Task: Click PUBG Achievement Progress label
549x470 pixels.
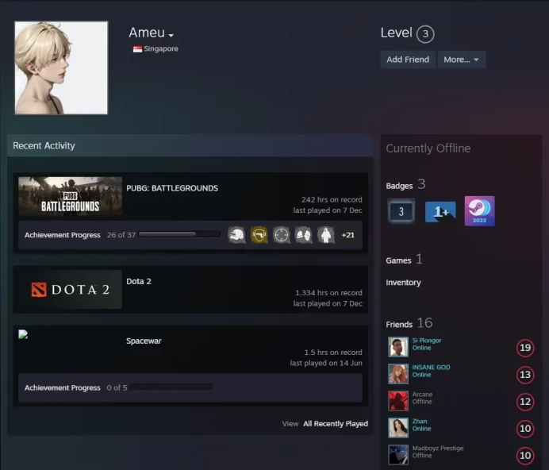Action: (x=63, y=235)
